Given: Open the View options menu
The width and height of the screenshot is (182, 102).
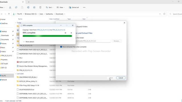Looking at the screenshot, I should click(61, 7).
